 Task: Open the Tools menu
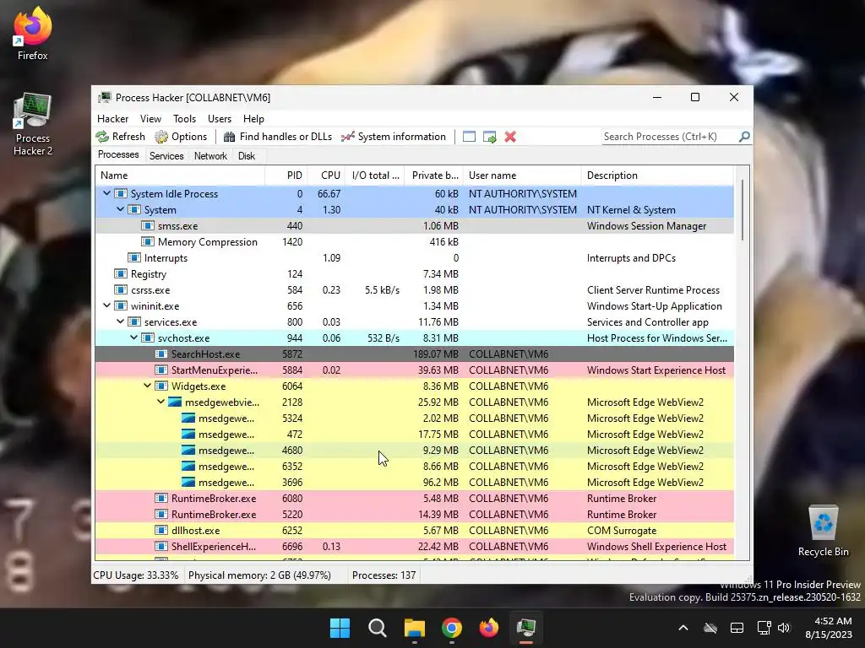coord(184,118)
